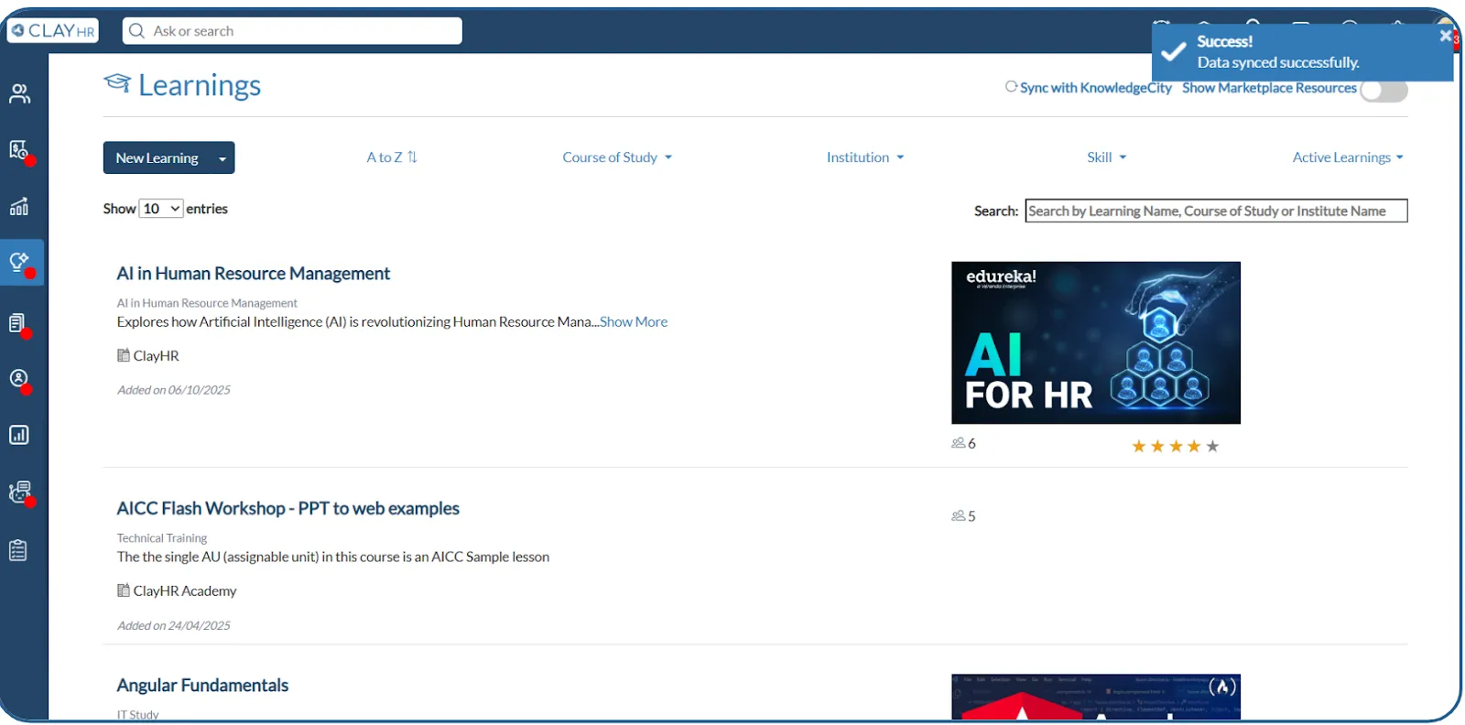
Task: Open the reports chart sidebar icon
Action: pyautogui.click(x=19, y=435)
